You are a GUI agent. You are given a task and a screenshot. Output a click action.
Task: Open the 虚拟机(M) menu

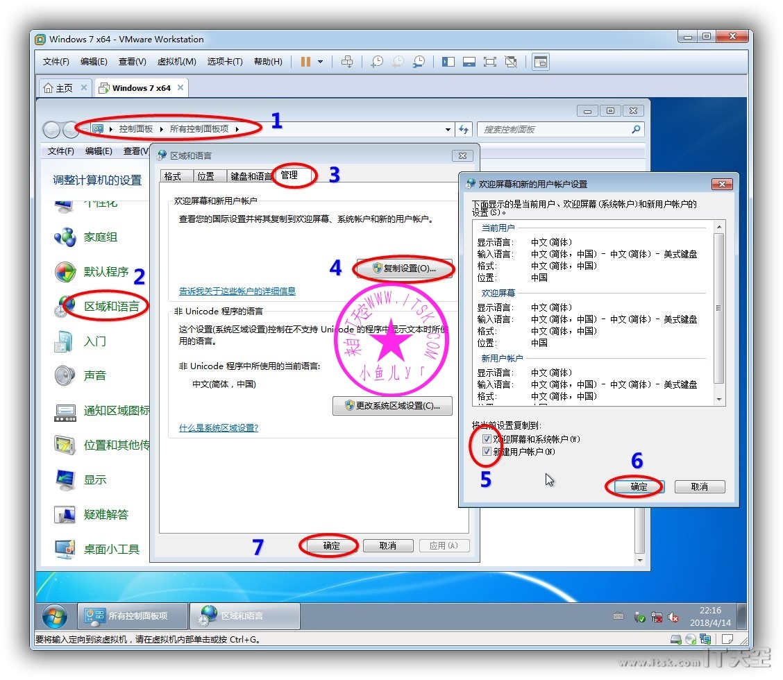(176, 62)
